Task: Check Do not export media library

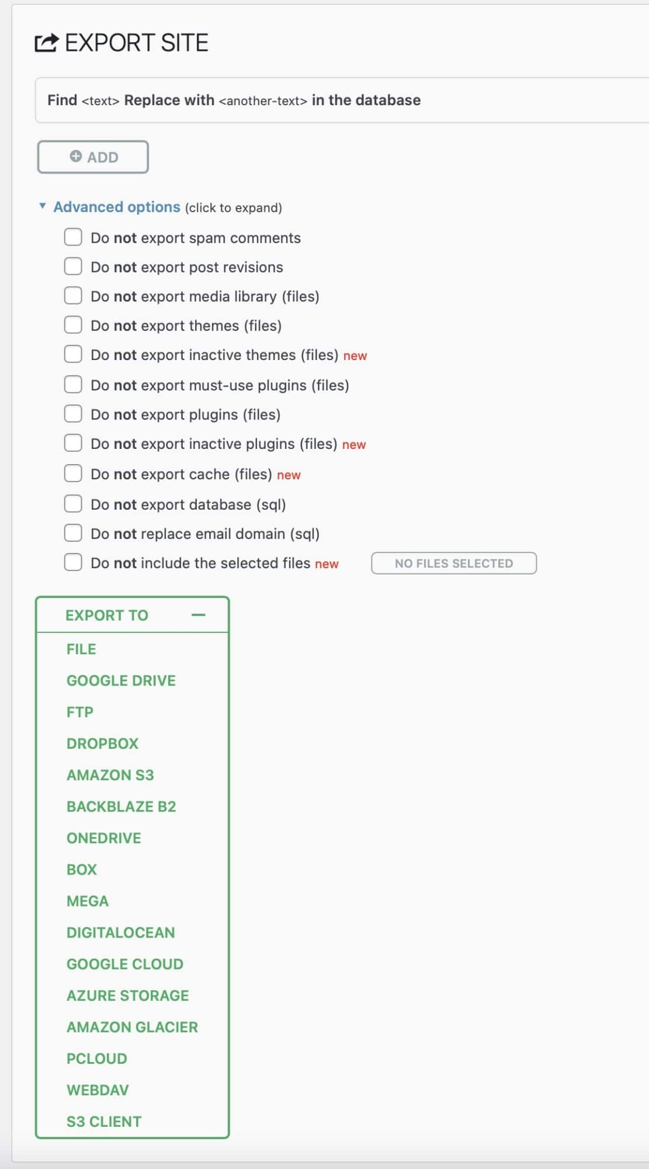Action: 73,296
